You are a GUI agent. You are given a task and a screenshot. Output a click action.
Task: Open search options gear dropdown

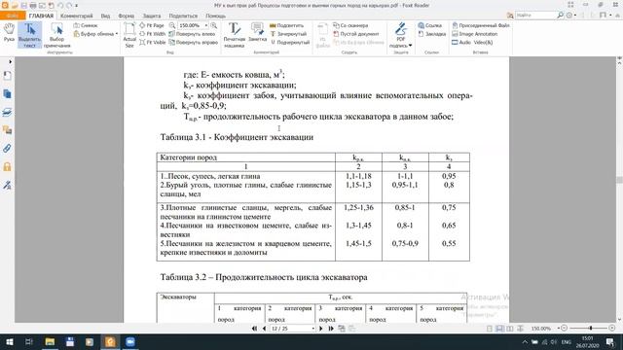tap(571, 16)
